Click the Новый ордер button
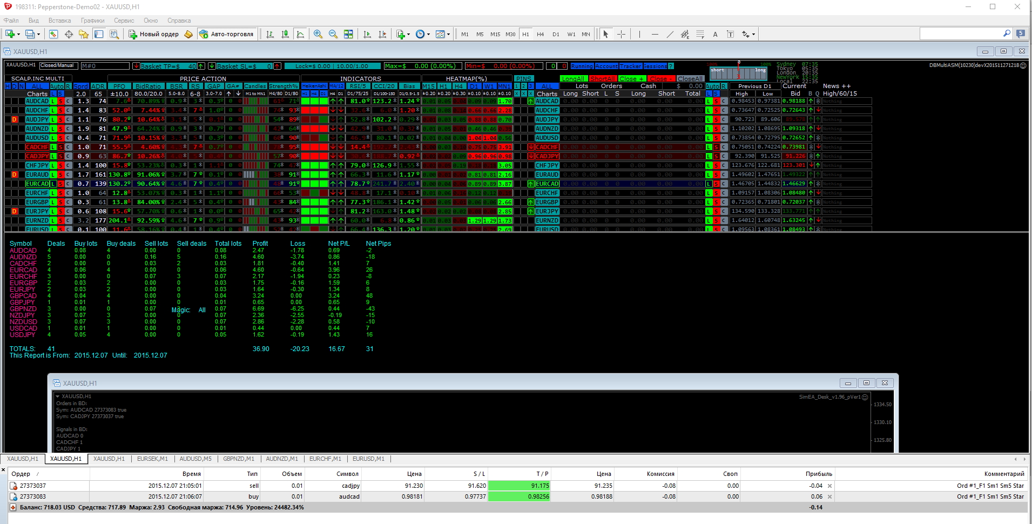The width and height of the screenshot is (1032, 524). (x=153, y=34)
